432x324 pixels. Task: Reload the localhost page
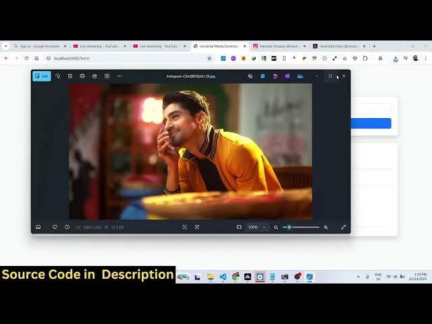click(26, 59)
